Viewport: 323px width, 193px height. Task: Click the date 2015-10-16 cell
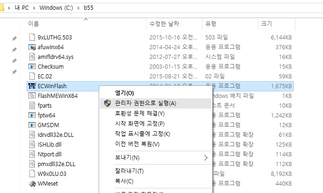point(173,38)
